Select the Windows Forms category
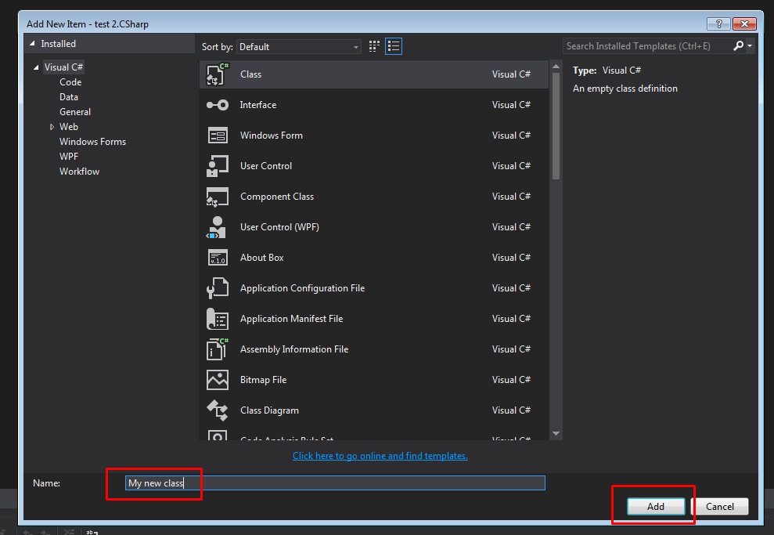The image size is (774, 535). 93,142
